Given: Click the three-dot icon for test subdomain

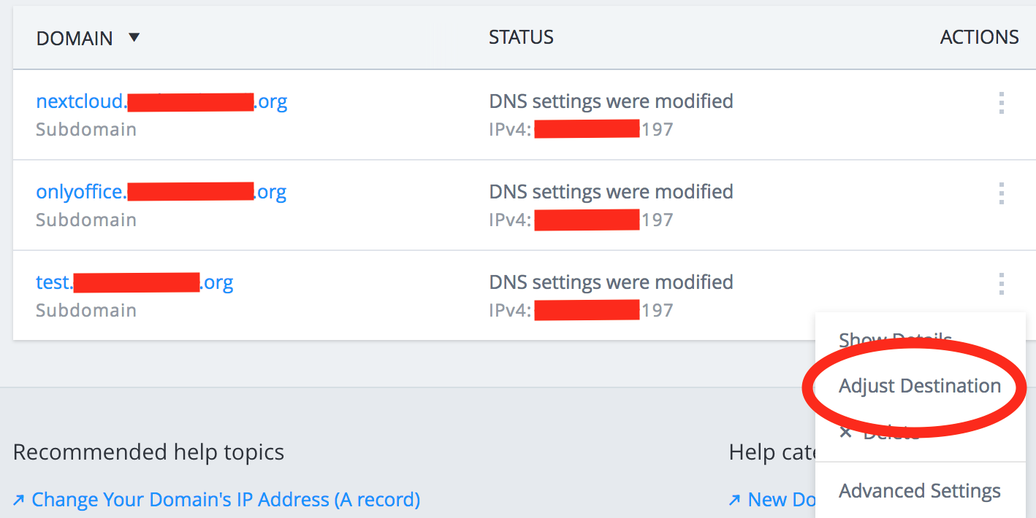Looking at the screenshot, I should click(1001, 284).
